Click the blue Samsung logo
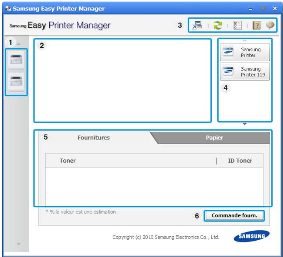Screen dimensions: 283x257 click(x=252, y=236)
